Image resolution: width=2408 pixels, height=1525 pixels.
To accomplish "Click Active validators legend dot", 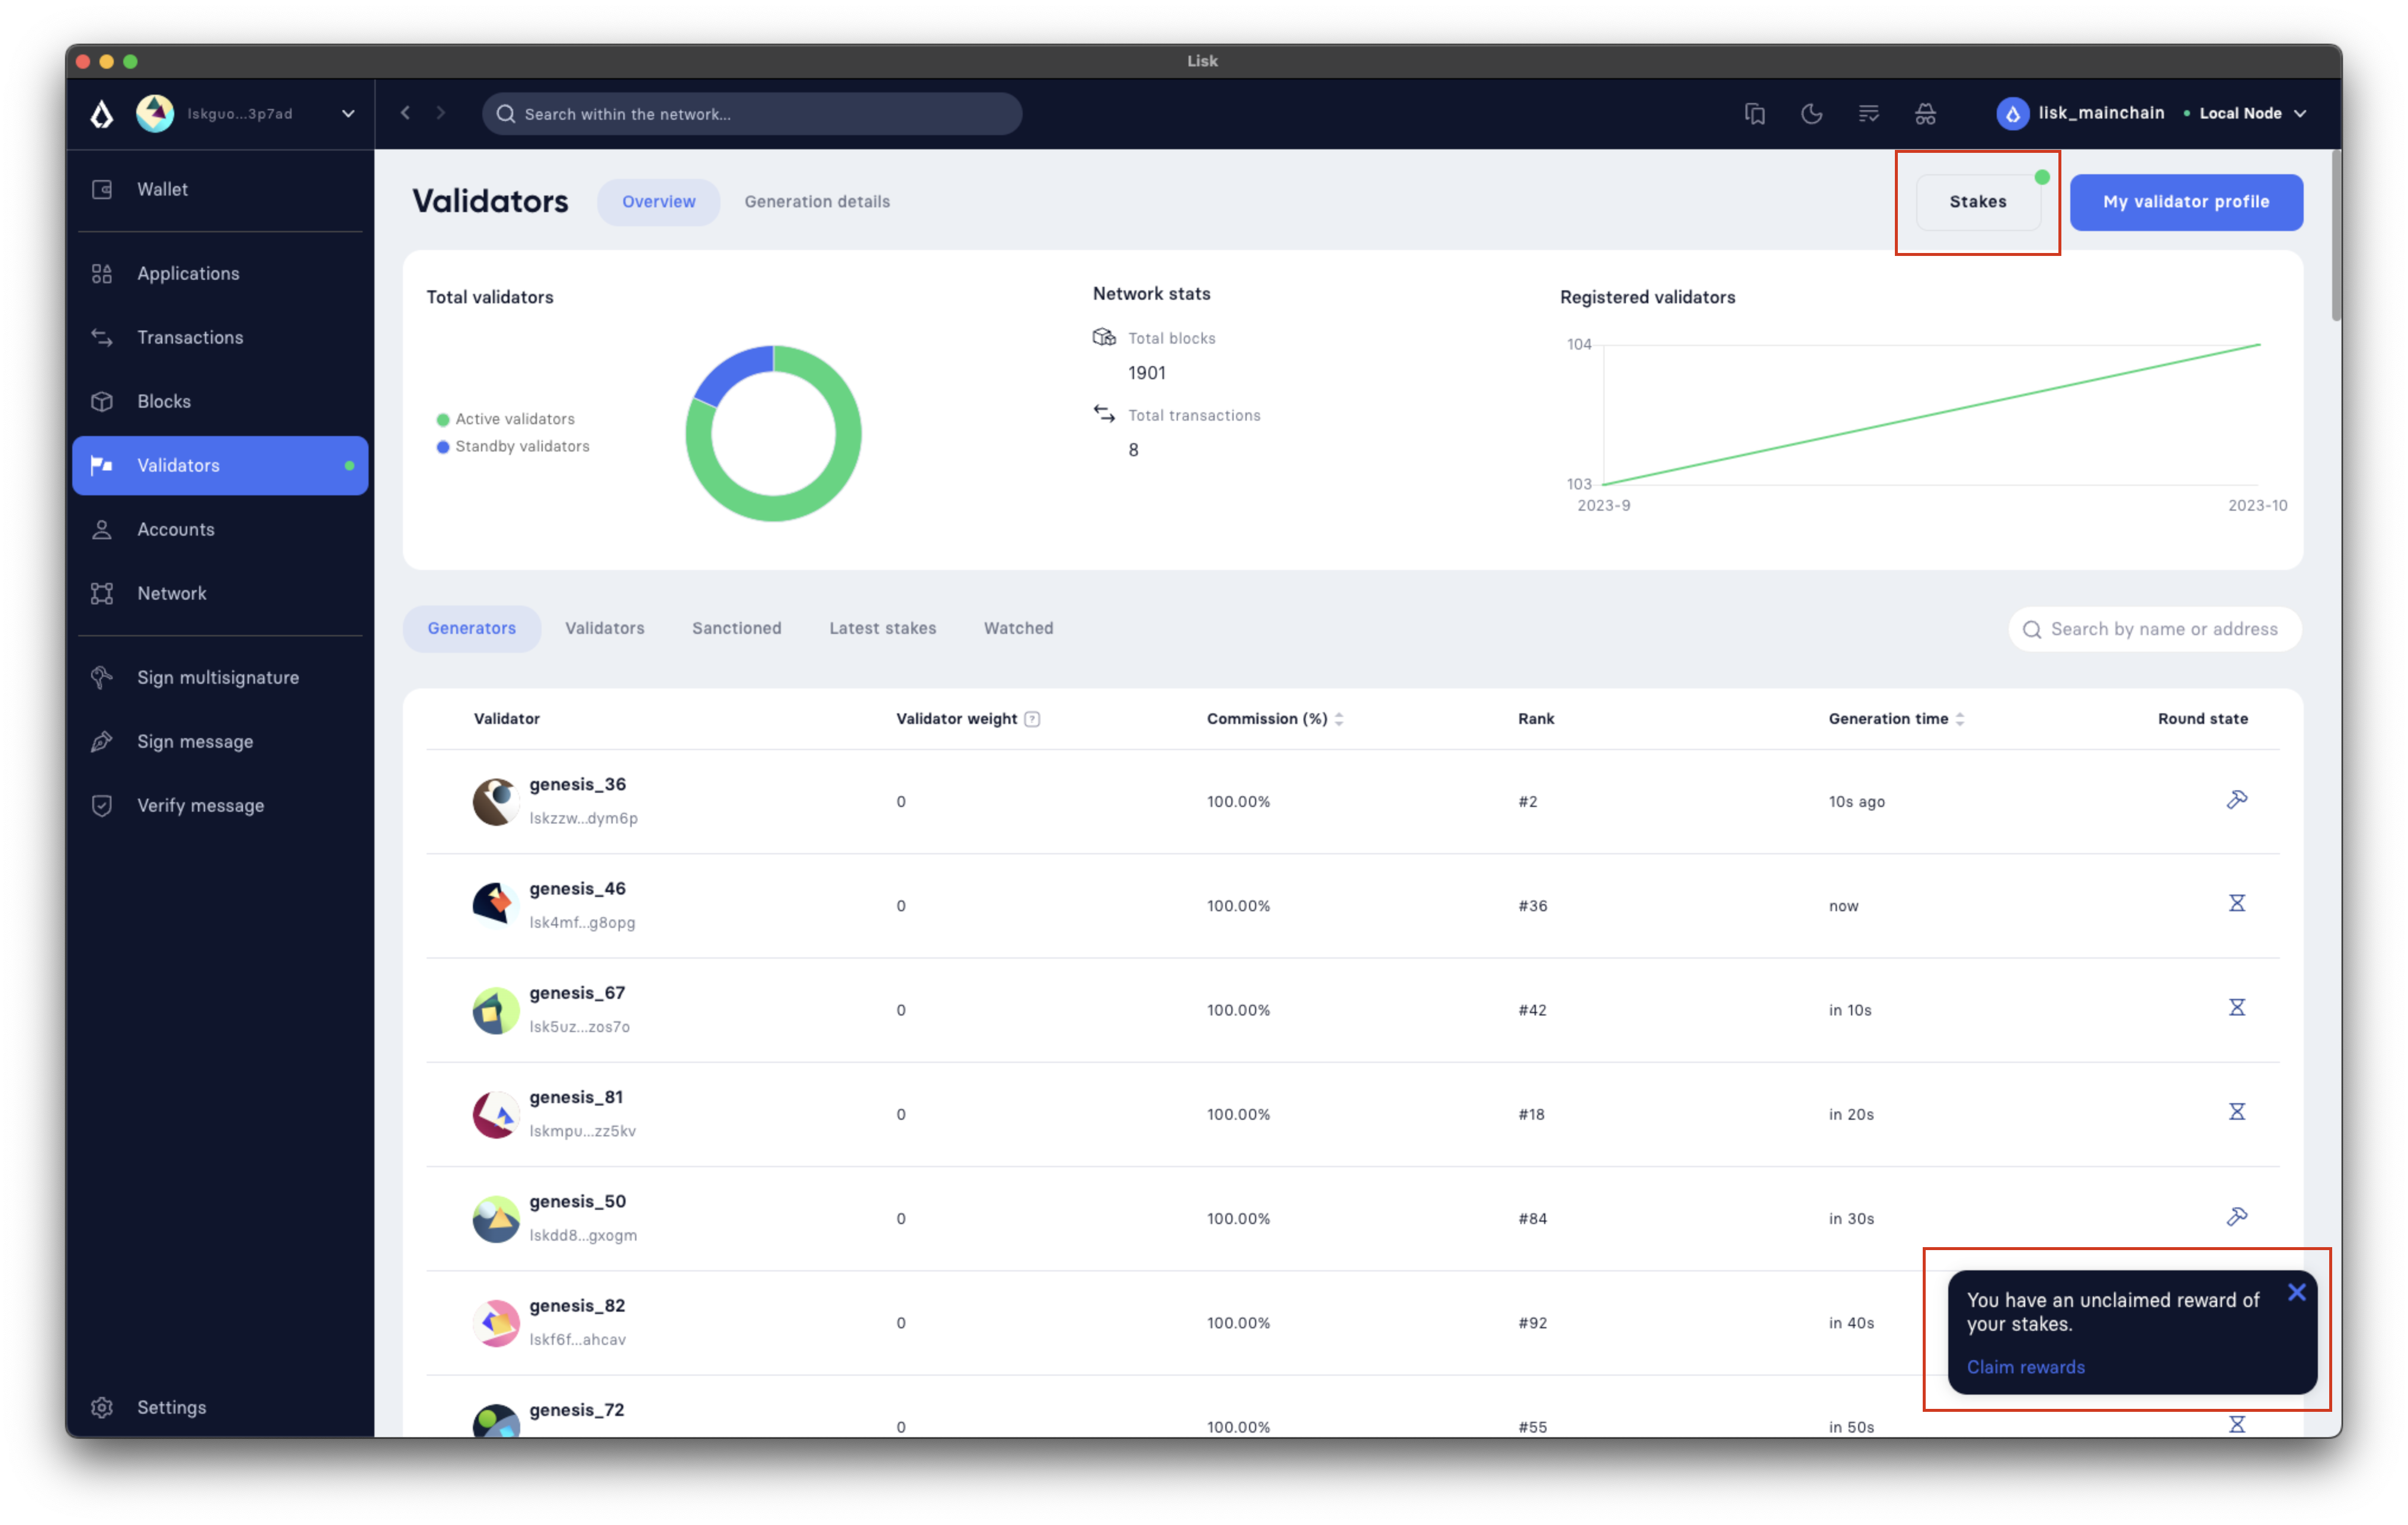I will pyautogui.click(x=442, y=419).
